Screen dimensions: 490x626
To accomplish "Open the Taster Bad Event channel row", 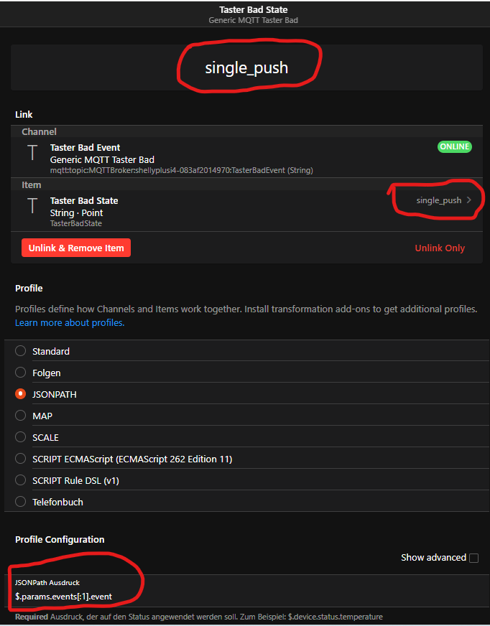I will point(216,159).
